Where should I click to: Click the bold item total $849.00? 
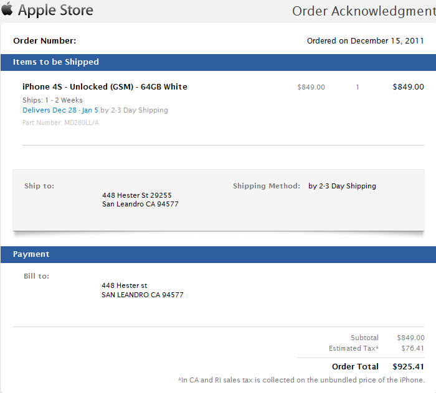pos(408,87)
